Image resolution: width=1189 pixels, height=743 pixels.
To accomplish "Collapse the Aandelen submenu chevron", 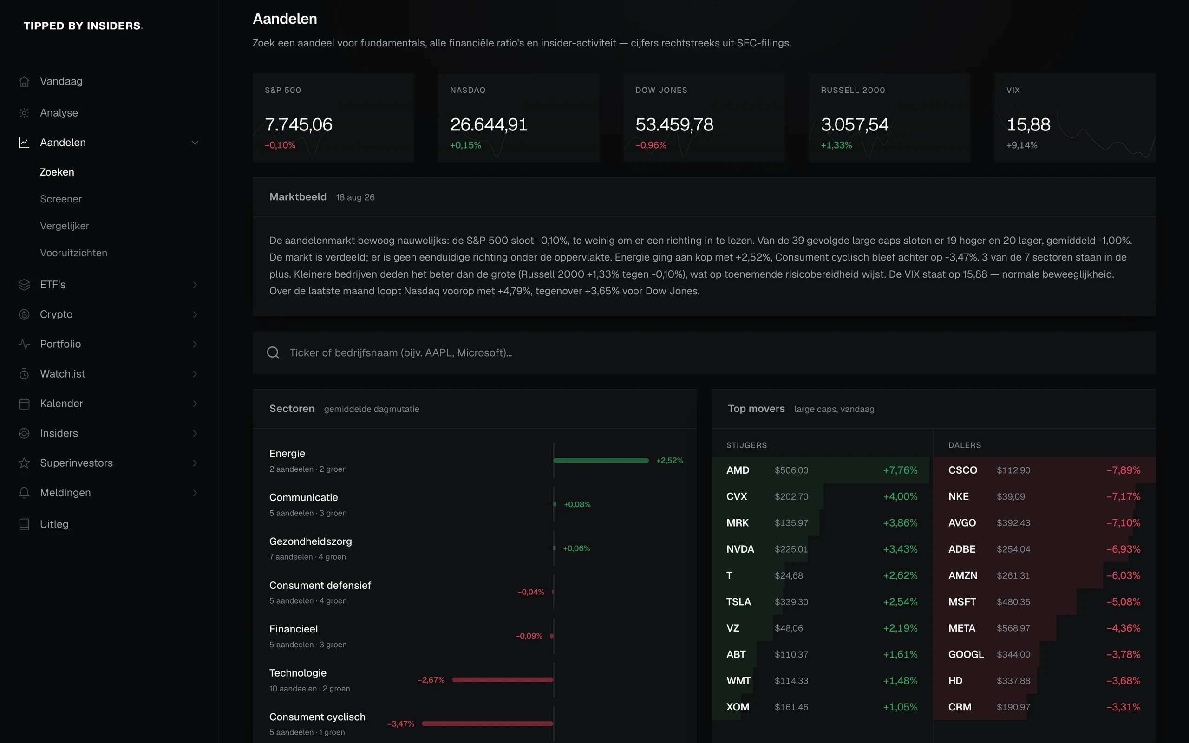I will pyautogui.click(x=195, y=143).
